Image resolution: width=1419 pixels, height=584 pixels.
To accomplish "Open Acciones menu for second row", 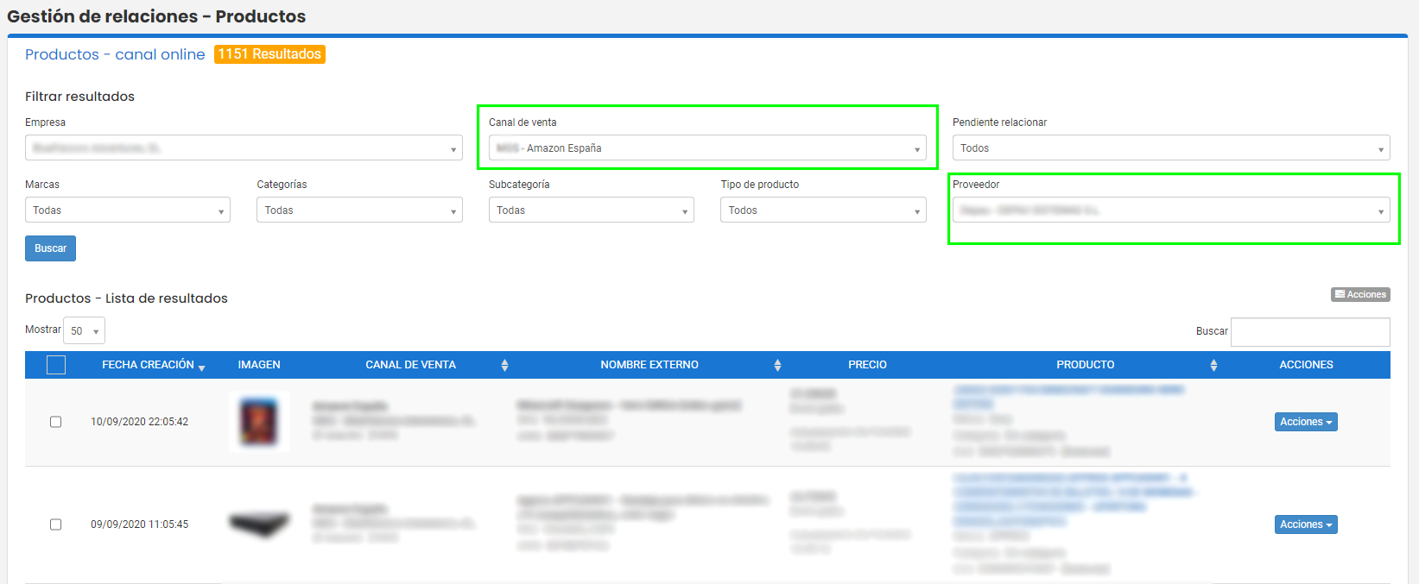I will coord(1306,524).
